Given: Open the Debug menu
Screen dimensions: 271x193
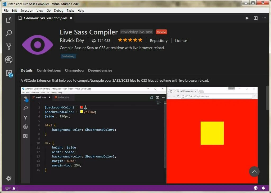Looking at the screenshot, I should click(58, 11).
